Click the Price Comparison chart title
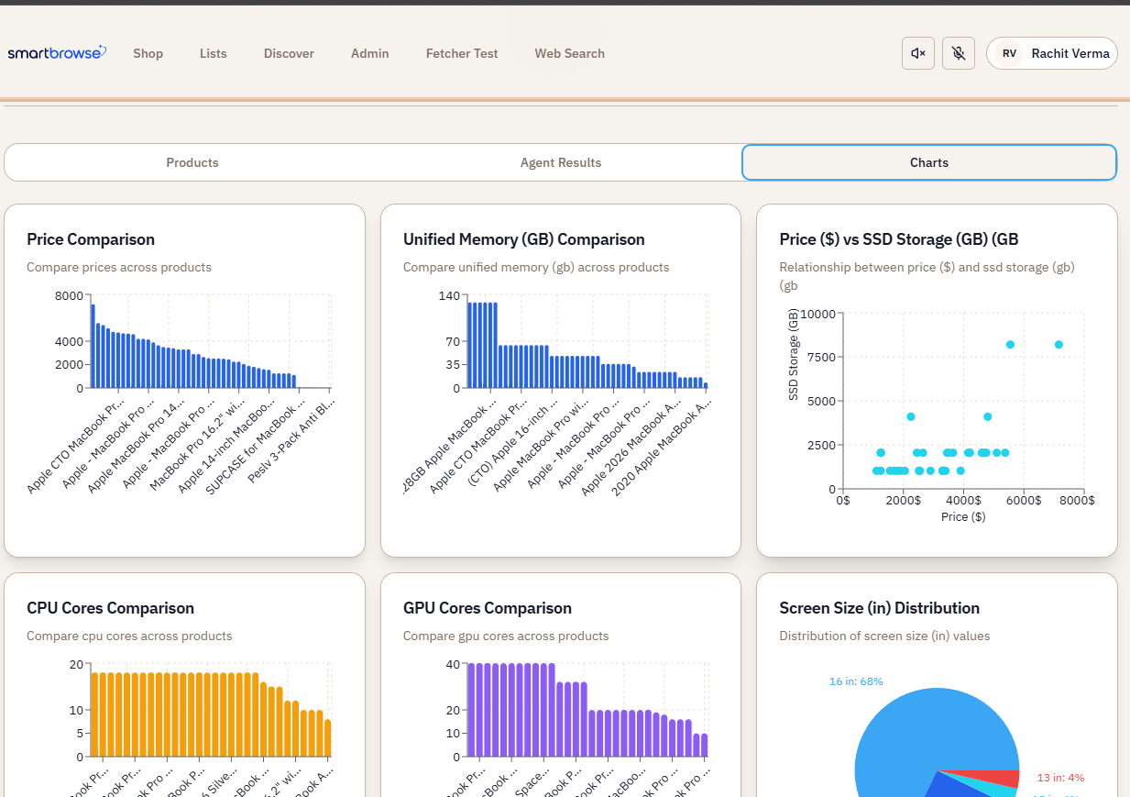 [x=91, y=239]
